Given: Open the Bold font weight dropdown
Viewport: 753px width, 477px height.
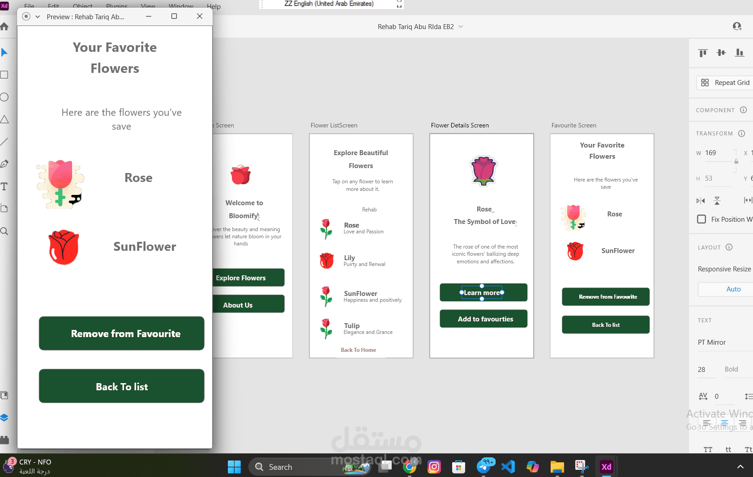Looking at the screenshot, I should [739, 369].
